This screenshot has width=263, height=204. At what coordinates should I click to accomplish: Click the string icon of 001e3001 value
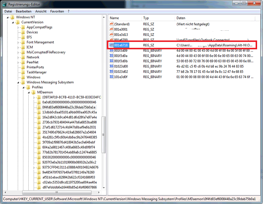(111, 29)
